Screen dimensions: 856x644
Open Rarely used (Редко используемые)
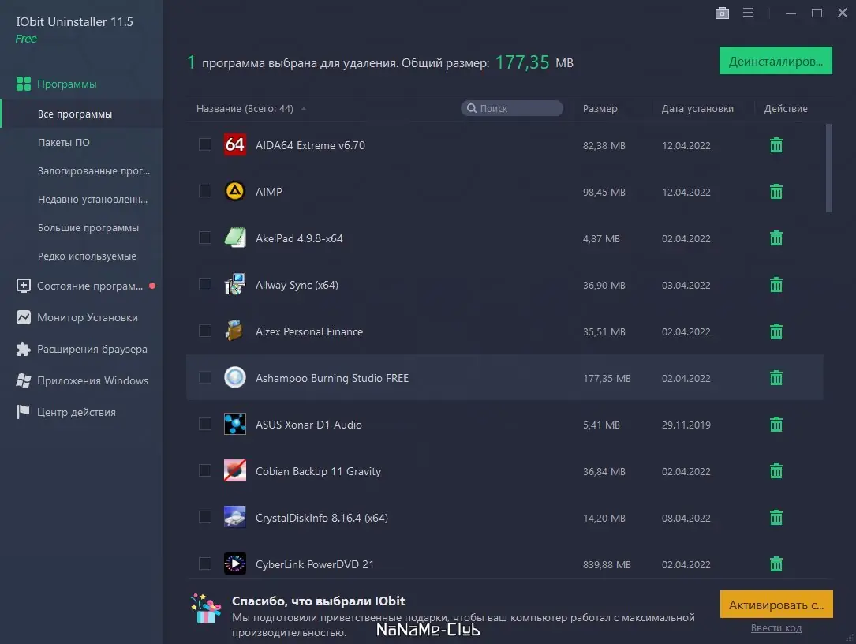[88, 256]
